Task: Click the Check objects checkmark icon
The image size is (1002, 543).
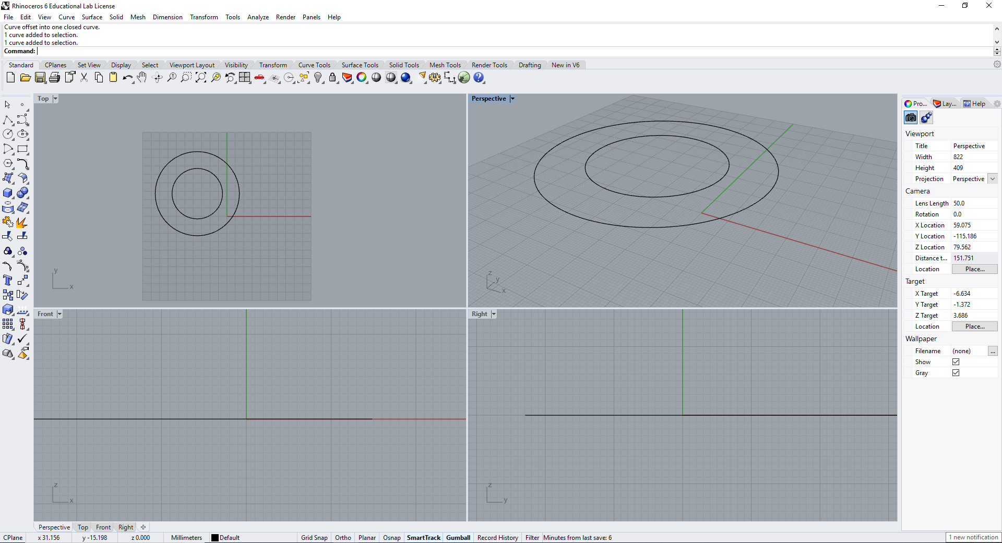Action: tap(22, 339)
